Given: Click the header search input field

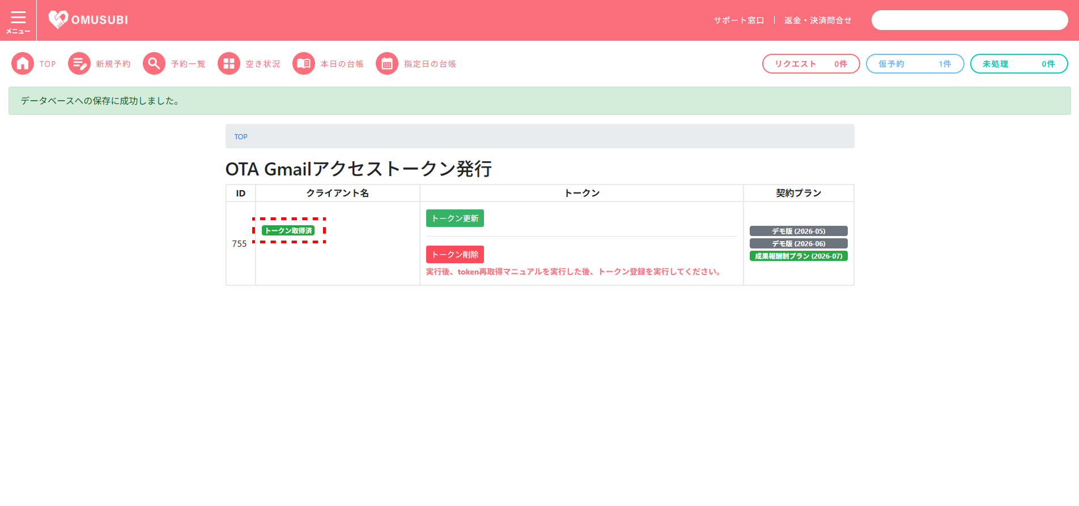Looking at the screenshot, I should point(970,20).
